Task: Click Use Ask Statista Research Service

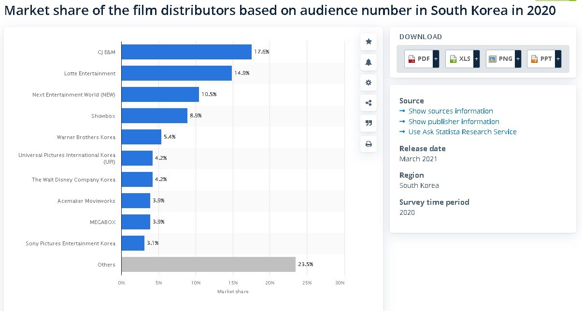Action: point(462,132)
